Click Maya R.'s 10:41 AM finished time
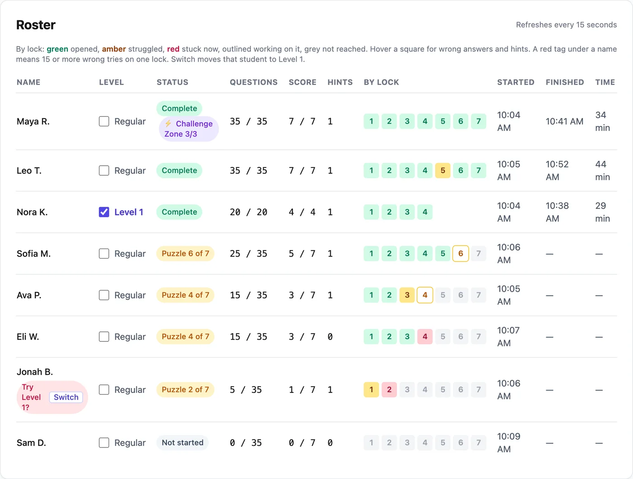 pos(564,121)
